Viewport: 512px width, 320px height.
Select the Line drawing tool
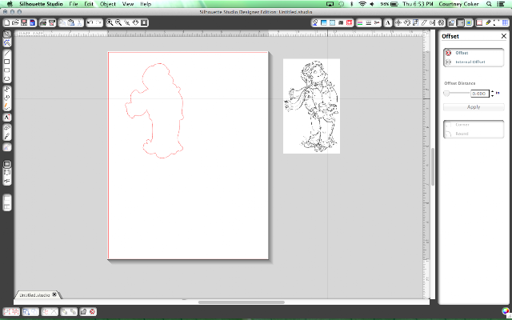7,54
